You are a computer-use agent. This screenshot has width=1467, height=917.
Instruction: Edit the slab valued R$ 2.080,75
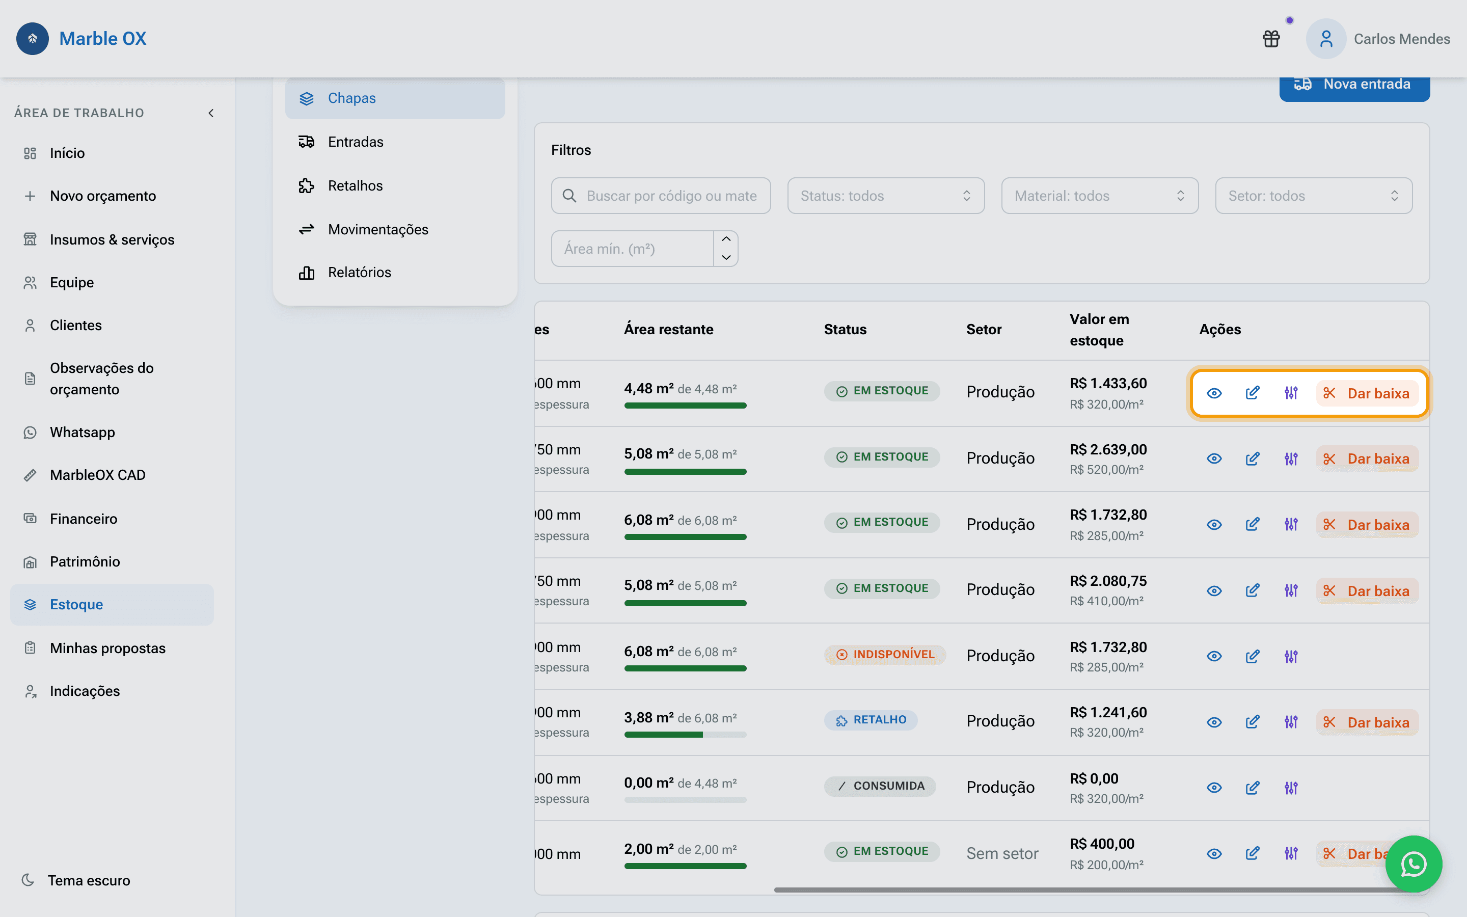click(1253, 591)
